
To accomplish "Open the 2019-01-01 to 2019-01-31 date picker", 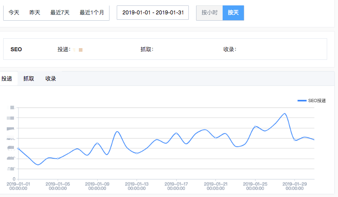I will (x=153, y=13).
